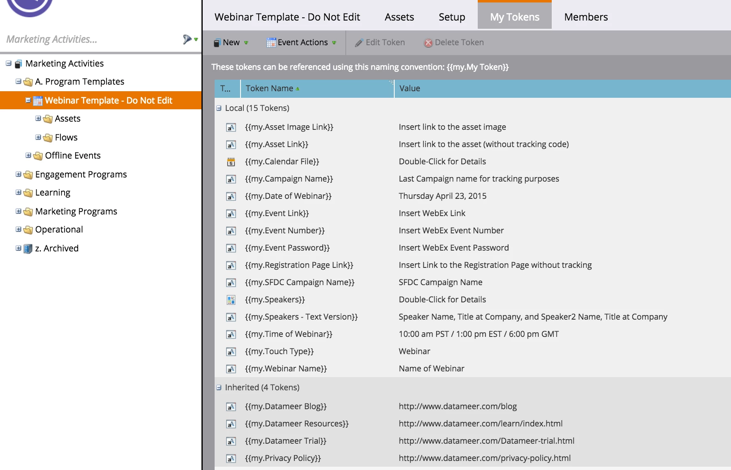
Task: Click the Calendar File token calendar icon
Action: [x=231, y=162]
